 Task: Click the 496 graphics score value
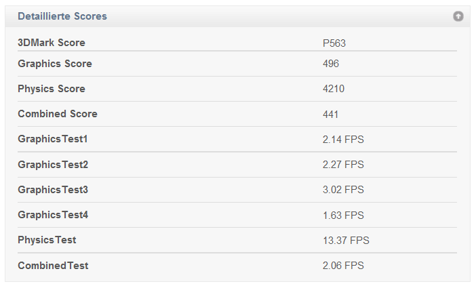point(331,64)
